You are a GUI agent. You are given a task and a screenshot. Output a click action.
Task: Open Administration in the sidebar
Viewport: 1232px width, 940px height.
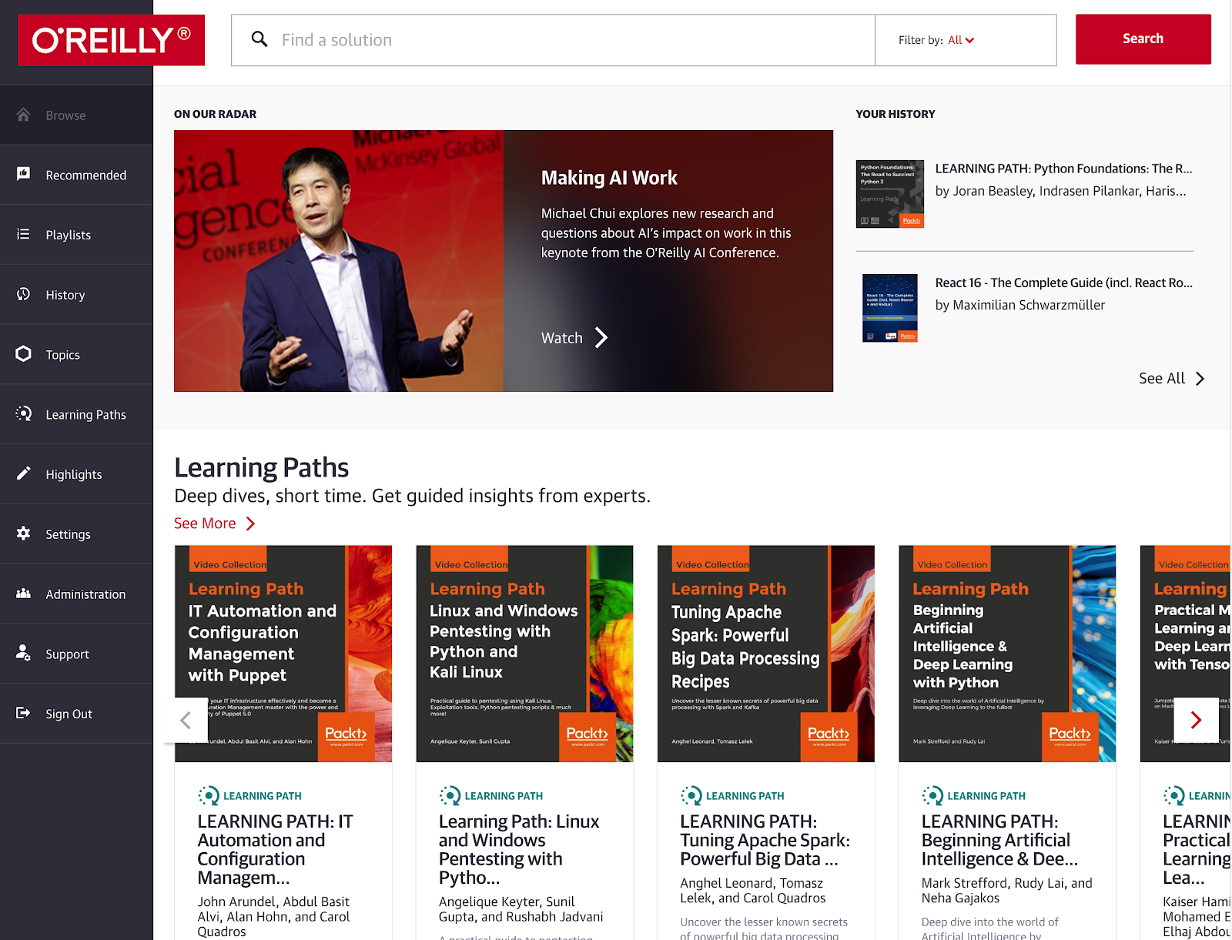[76, 594]
